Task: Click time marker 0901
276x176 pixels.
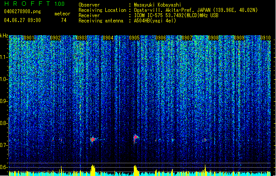Action: point(29,38)
